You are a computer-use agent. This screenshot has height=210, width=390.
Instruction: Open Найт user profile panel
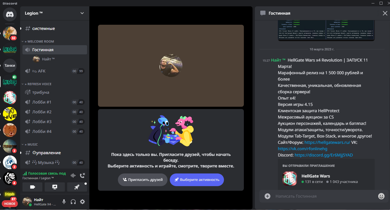[40, 202]
